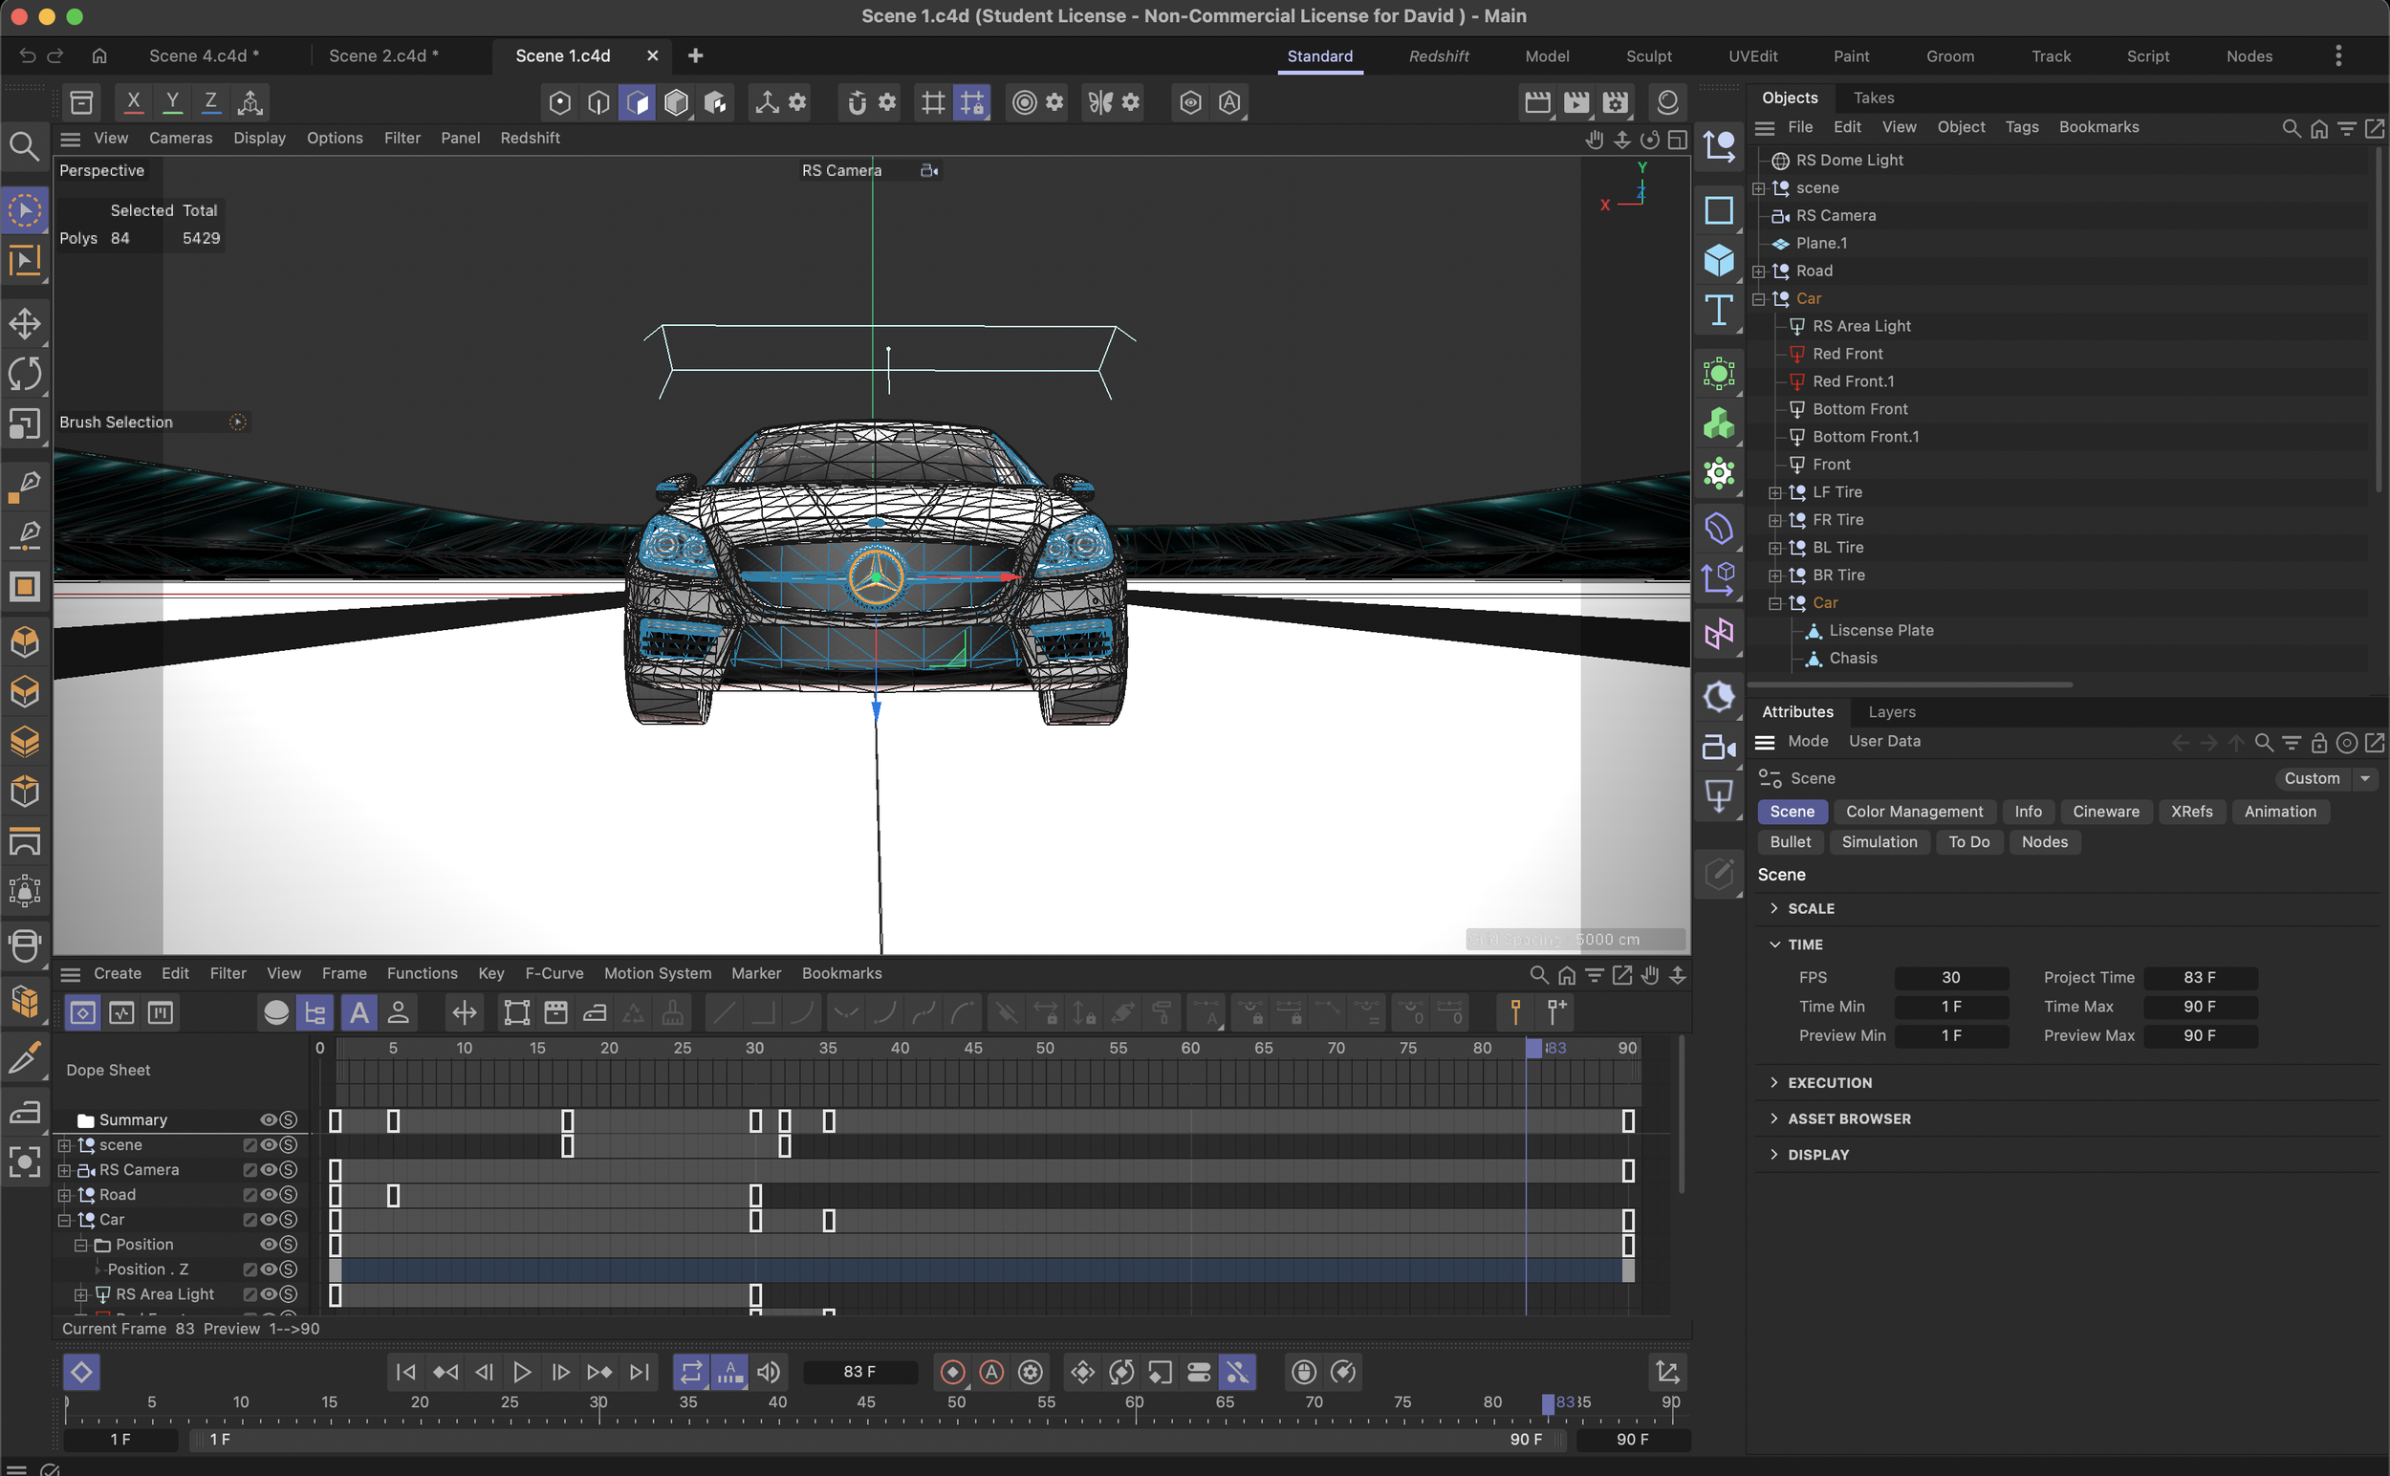Switch timeline to F-Curve mode icon
2390x1476 pixels.
point(121,1012)
